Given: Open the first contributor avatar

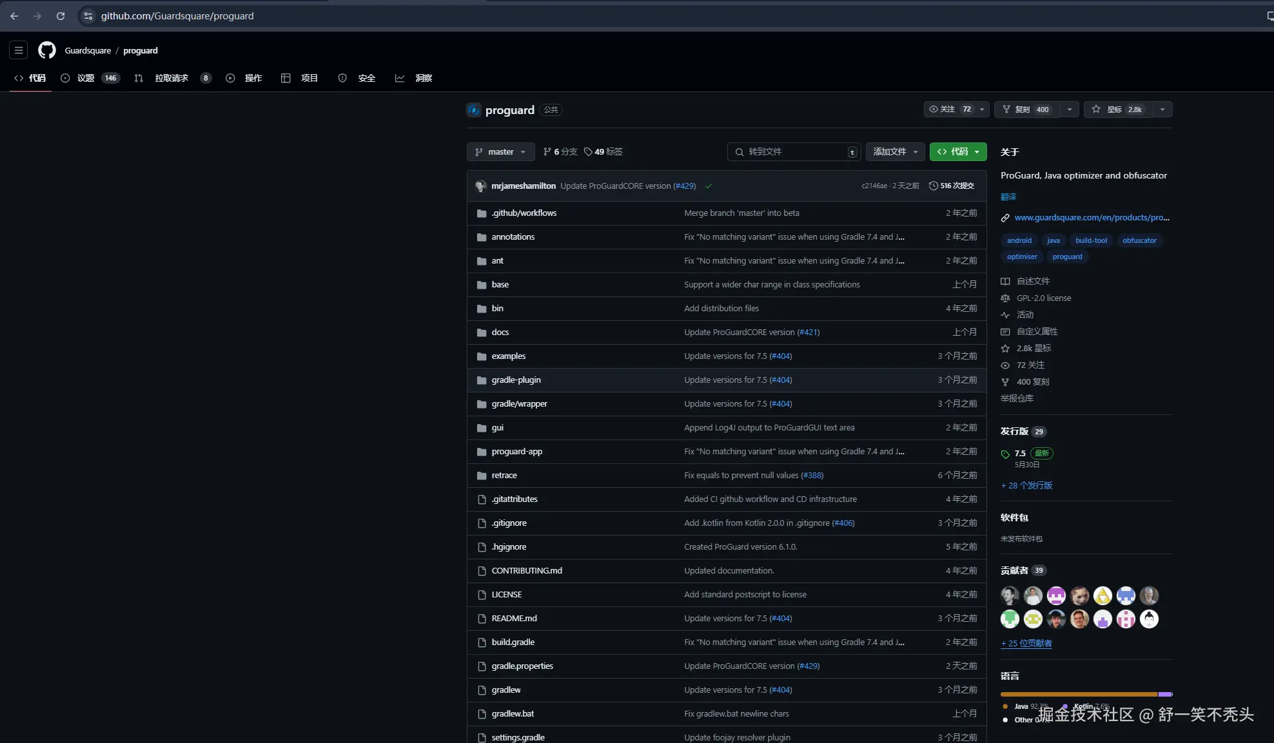Looking at the screenshot, I should pos(1010,595).
